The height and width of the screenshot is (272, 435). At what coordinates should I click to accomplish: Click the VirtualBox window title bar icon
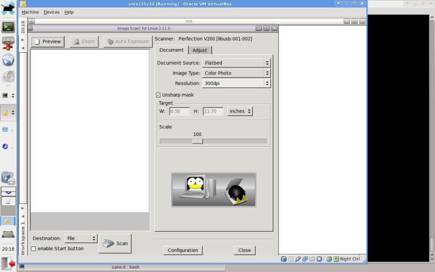tap(23, 4)
